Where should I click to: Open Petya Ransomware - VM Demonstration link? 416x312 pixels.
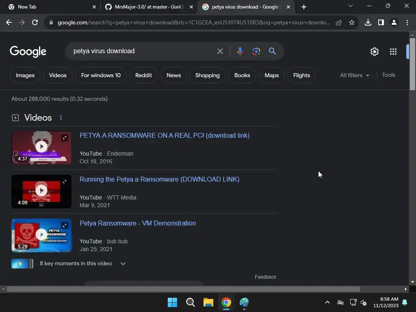(x=138, y=223)
